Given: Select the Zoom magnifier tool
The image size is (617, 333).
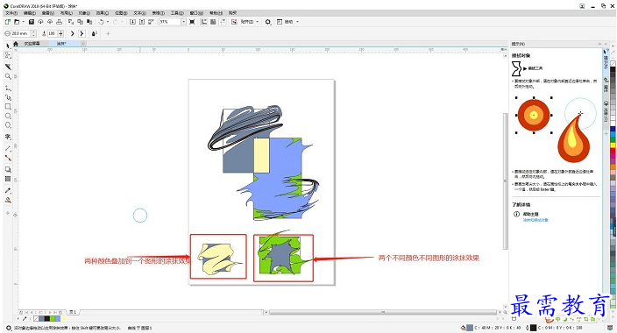Looking at the screenshot, I should [8, 76].
